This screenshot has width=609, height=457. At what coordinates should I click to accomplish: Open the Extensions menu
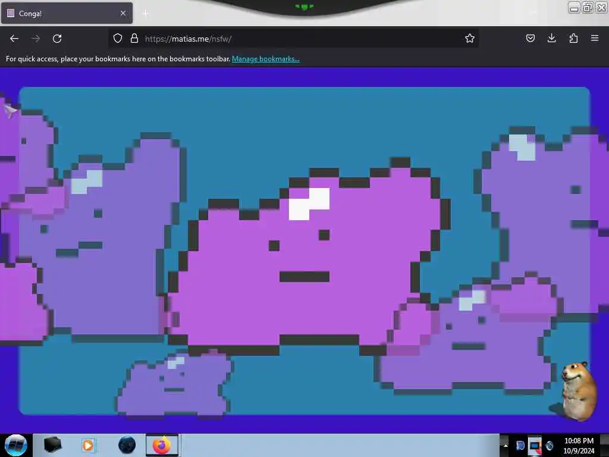[x=573, y=38]
